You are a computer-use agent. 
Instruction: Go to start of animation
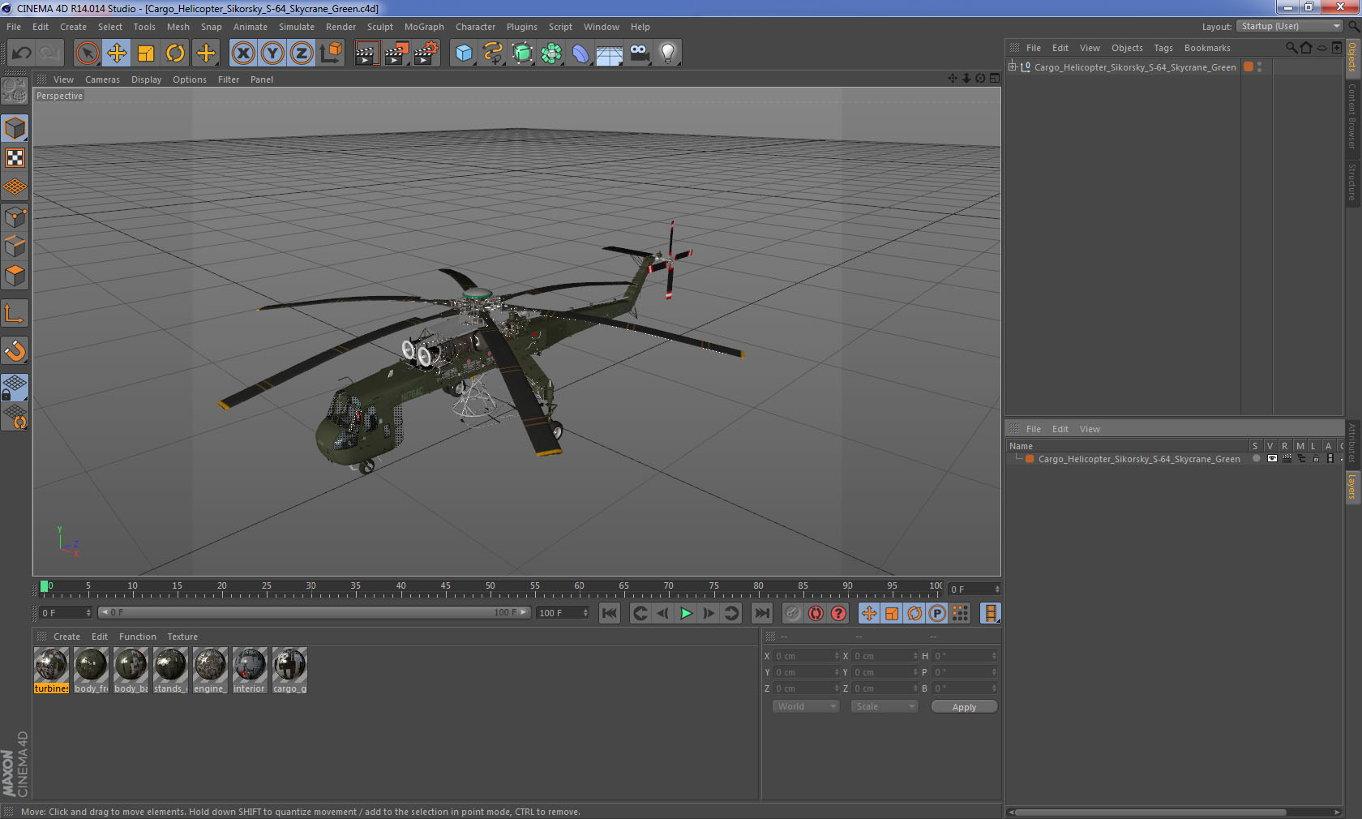[x=610, y=613]
